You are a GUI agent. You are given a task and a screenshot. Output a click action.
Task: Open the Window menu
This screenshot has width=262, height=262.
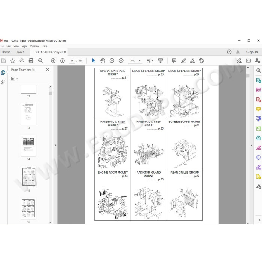34,46
